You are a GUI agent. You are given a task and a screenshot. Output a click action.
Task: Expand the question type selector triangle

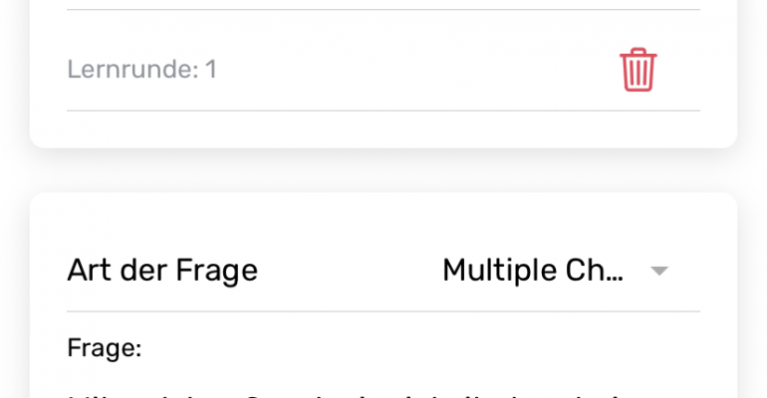coord(658,271)
